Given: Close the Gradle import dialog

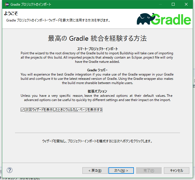Looking at the screenshot, I should coord(186,4).
